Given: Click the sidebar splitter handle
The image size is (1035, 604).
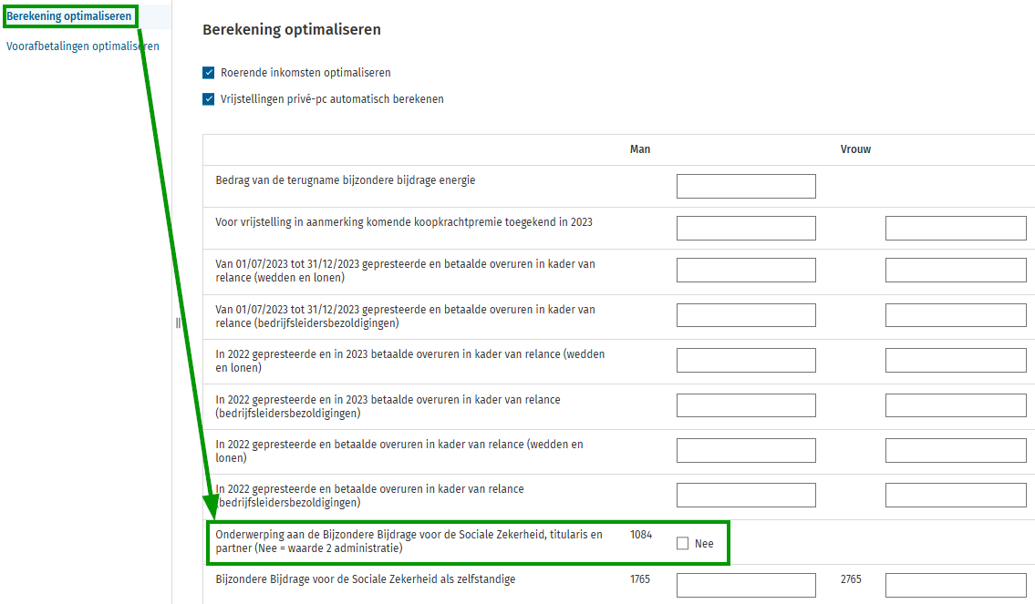Looking at the screenshot, I should coord(178,323).
